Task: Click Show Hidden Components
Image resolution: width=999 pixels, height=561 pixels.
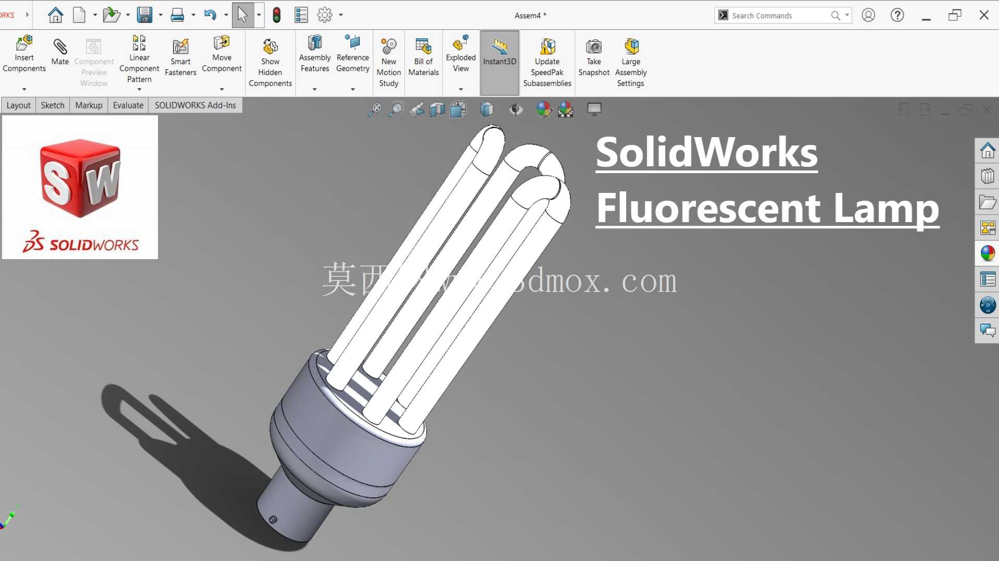Action: [x=270, y=63]
